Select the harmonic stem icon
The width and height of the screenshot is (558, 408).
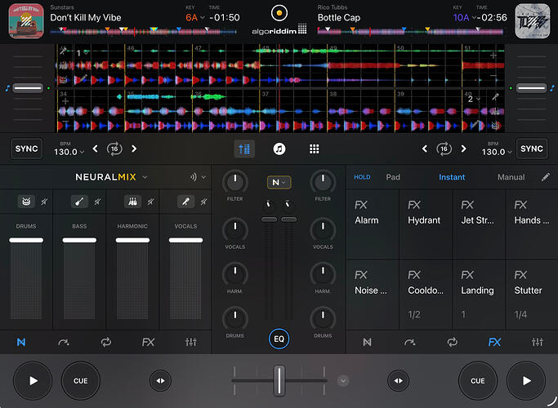point(132,202)
